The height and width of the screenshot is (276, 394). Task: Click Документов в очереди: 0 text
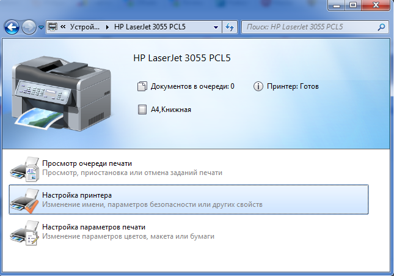(x=192, y=86)
